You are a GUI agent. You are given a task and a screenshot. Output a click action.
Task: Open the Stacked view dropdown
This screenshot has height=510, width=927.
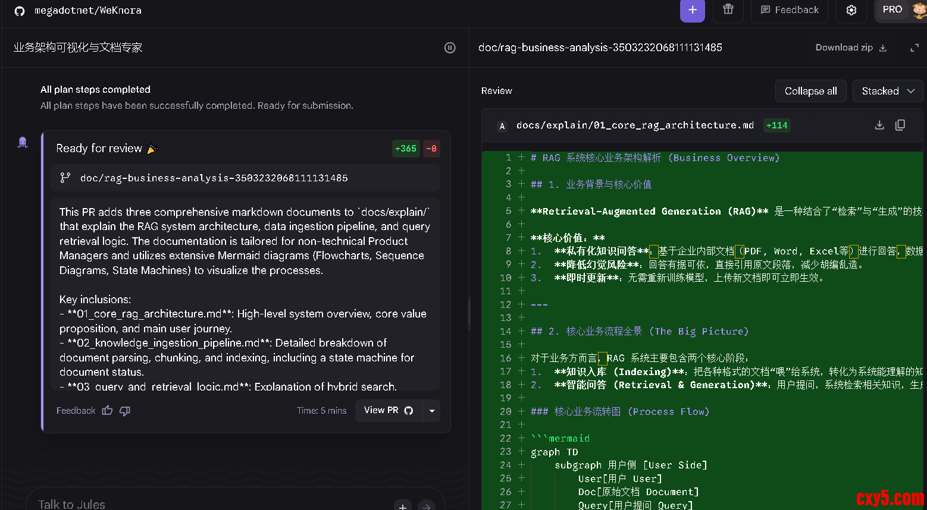[887, 91]
